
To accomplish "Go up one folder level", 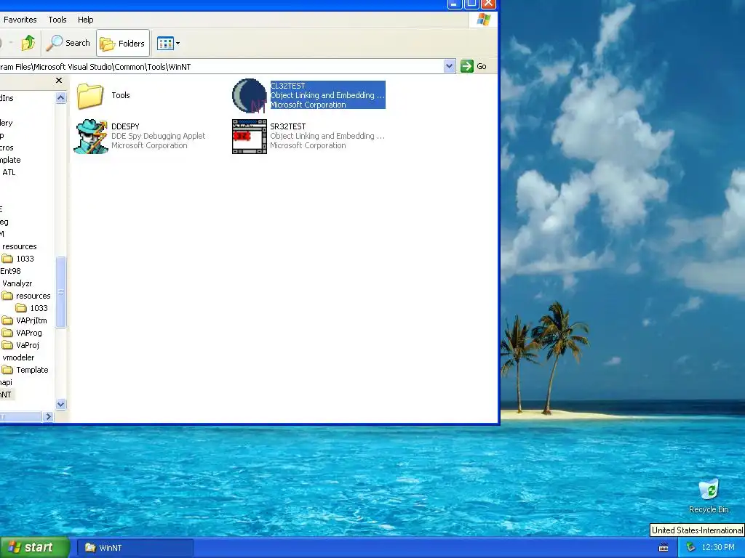I will click(28, 43).
